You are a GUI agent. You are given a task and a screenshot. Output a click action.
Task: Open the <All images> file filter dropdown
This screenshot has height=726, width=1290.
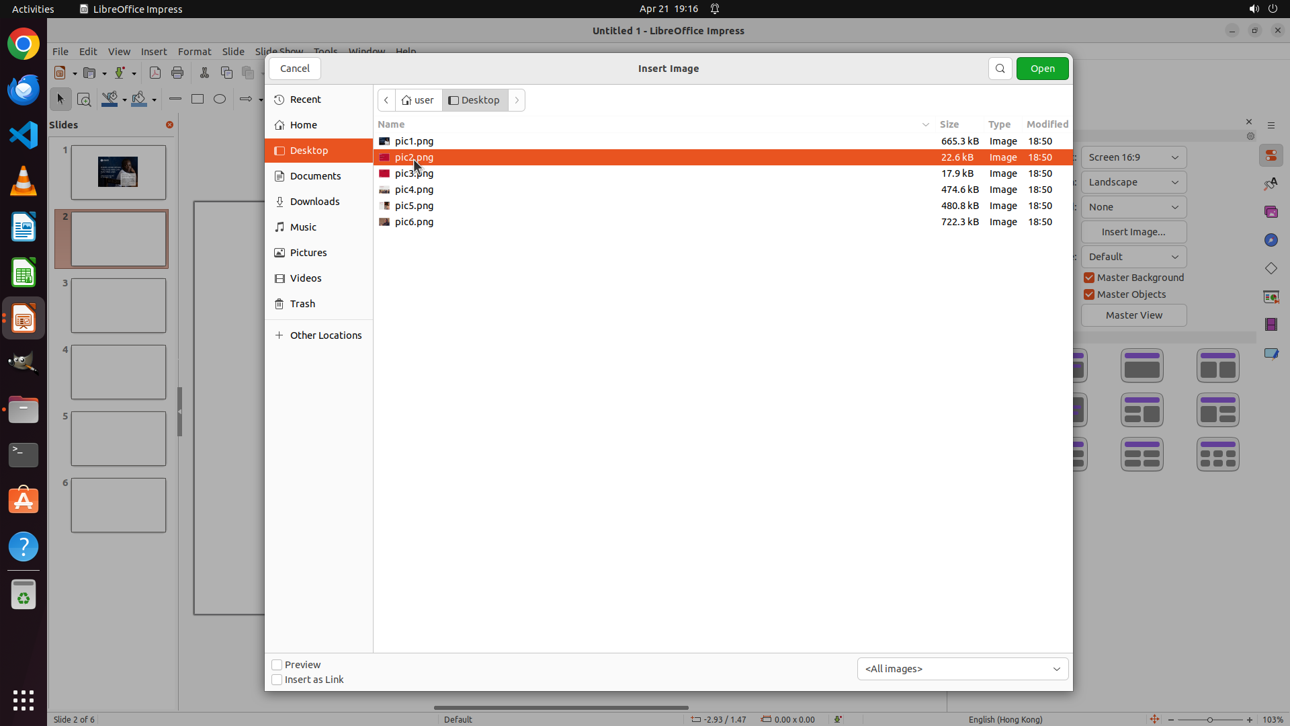[962, 669]
